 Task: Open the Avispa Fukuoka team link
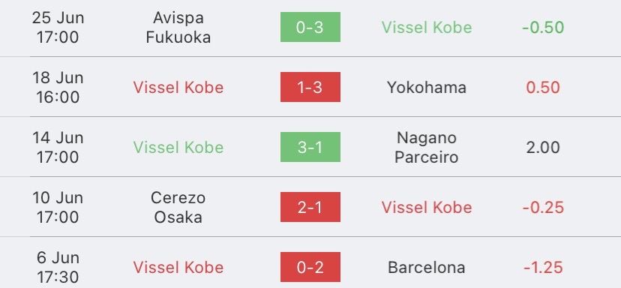(x=178, y=27)
